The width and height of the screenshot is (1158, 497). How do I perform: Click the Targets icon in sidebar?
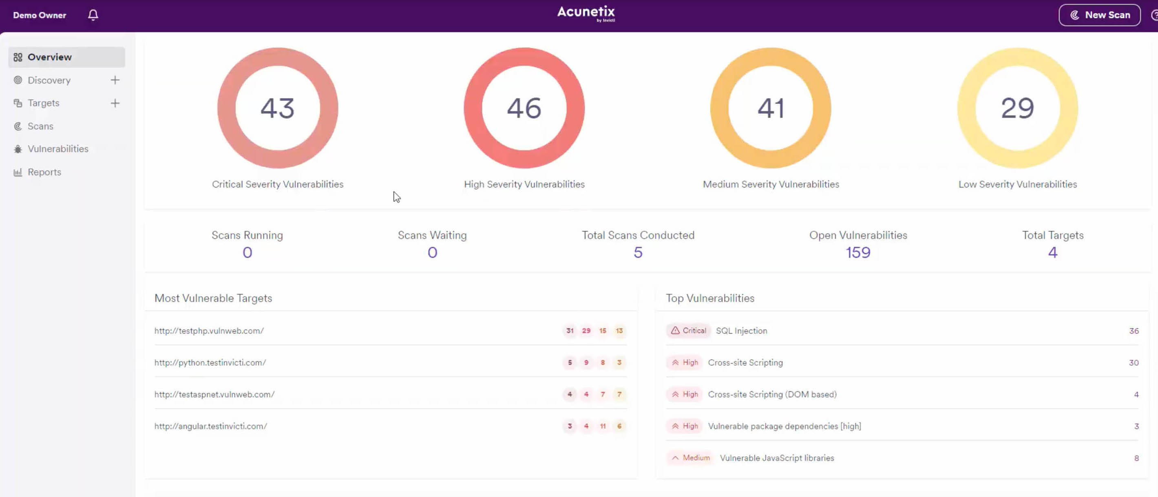18,103
